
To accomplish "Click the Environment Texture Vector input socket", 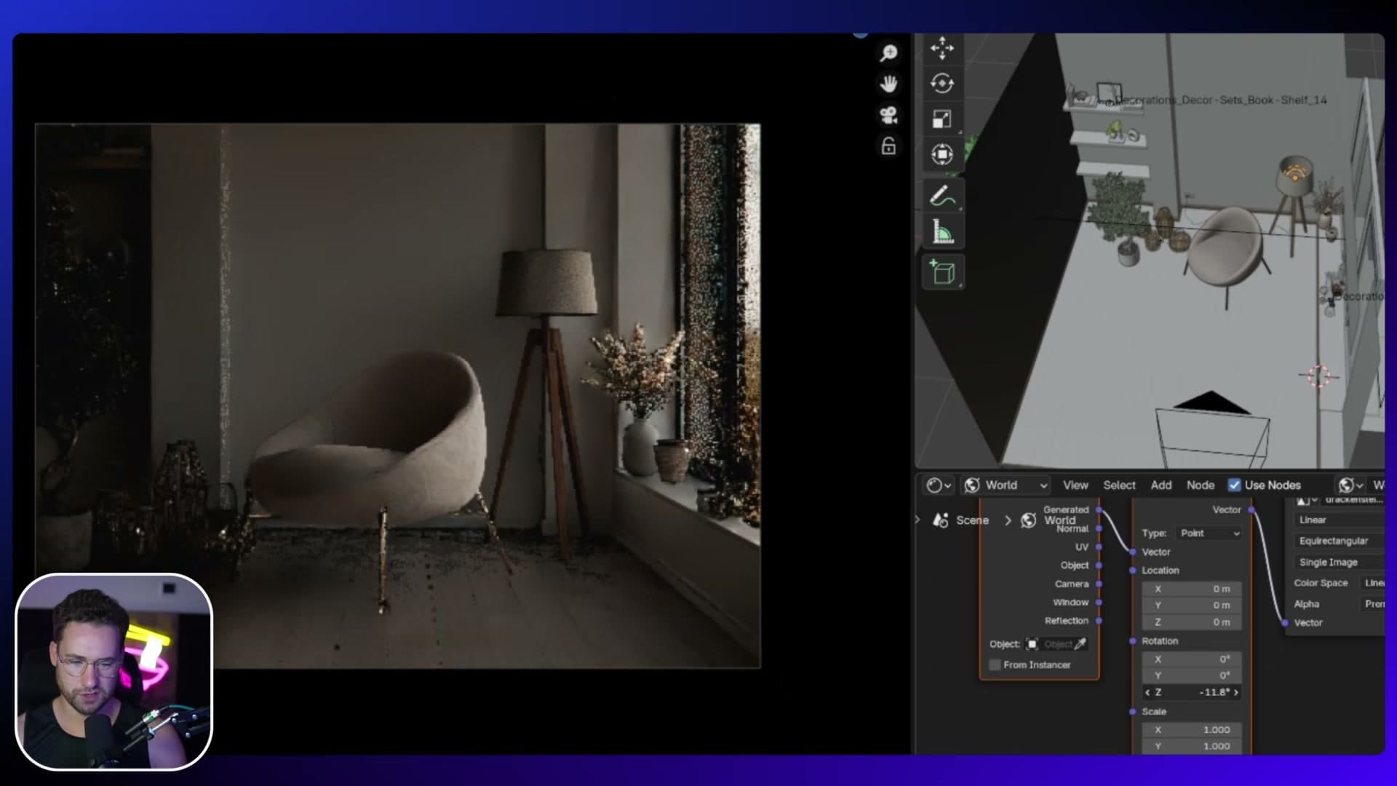I will pos(1285,623).
